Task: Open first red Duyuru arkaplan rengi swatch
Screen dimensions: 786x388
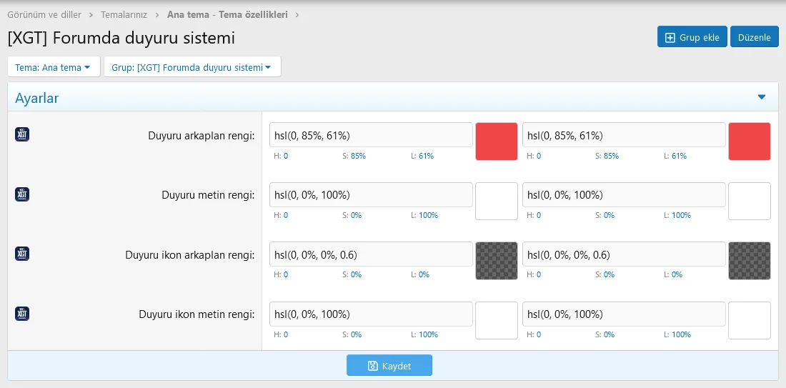Action: pos(496,141)
